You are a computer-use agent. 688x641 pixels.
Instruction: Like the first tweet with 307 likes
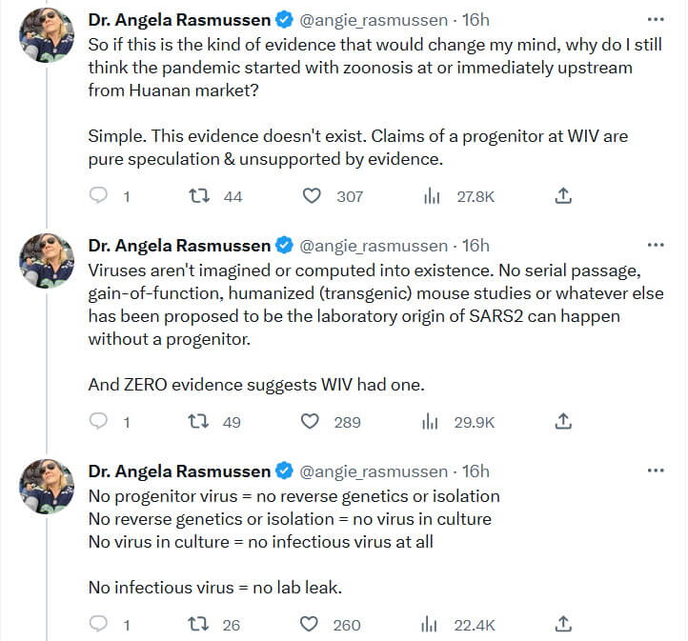[x=312, y=195]
